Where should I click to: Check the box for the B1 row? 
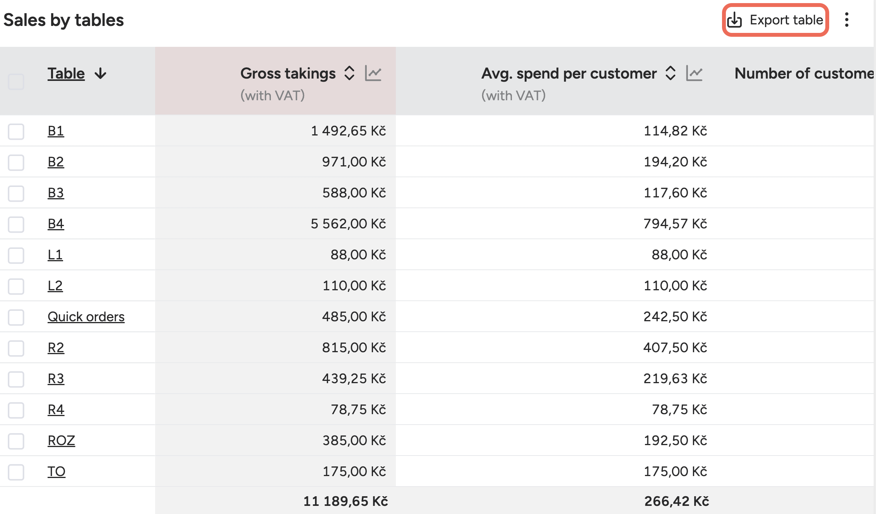[16, 132]
